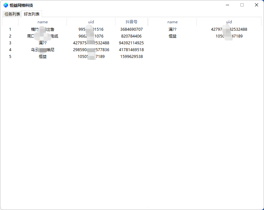Click 满?? name in right table

[173, 29]
